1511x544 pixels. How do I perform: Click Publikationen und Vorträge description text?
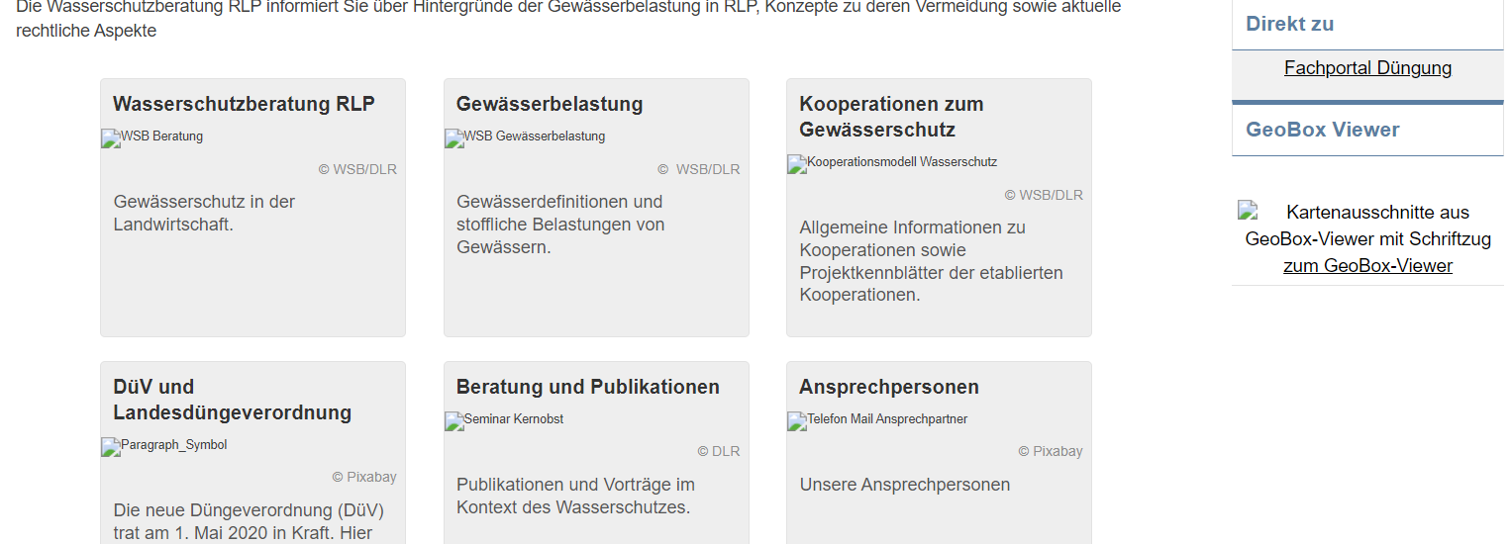(575, 497)
